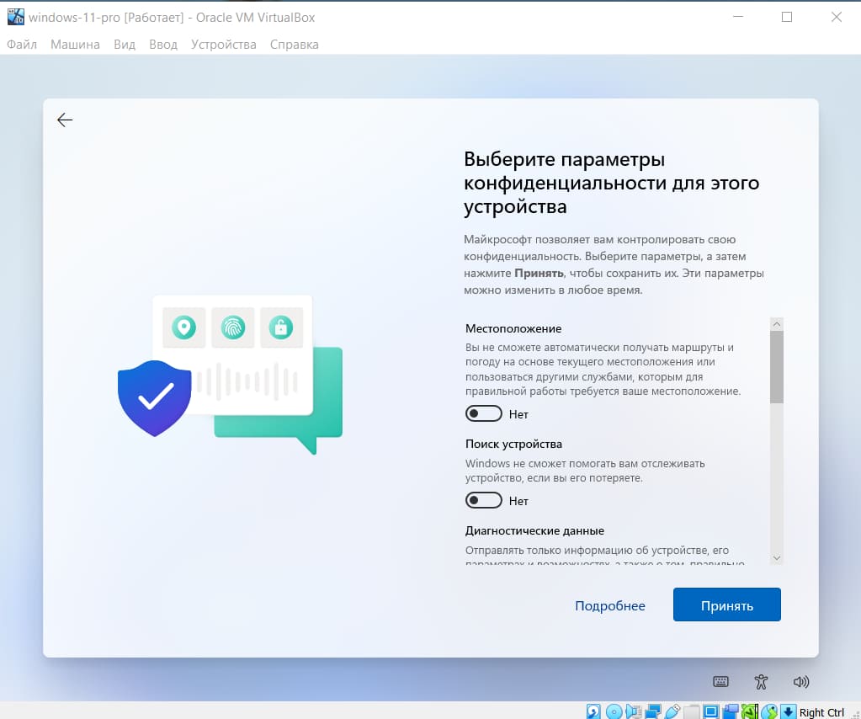The height and width of the screenshot is (719, 861).
Task: Click the VirtualBox window title icon
Action: pyautogui.click(x=15, y=17)
